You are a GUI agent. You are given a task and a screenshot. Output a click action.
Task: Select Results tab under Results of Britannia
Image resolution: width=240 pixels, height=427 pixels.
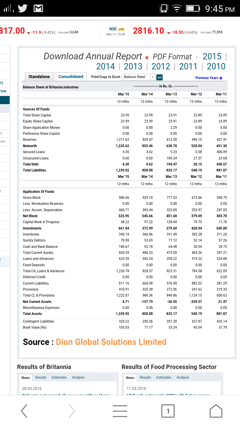click(41, 378)
